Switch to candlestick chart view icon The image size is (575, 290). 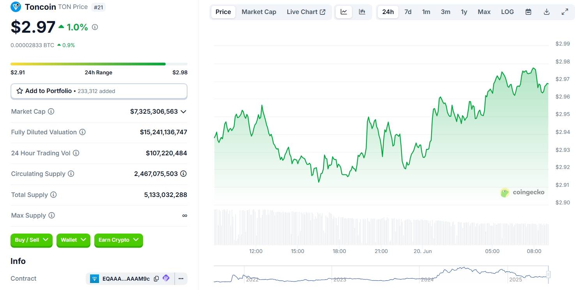(x=362, y=12)
